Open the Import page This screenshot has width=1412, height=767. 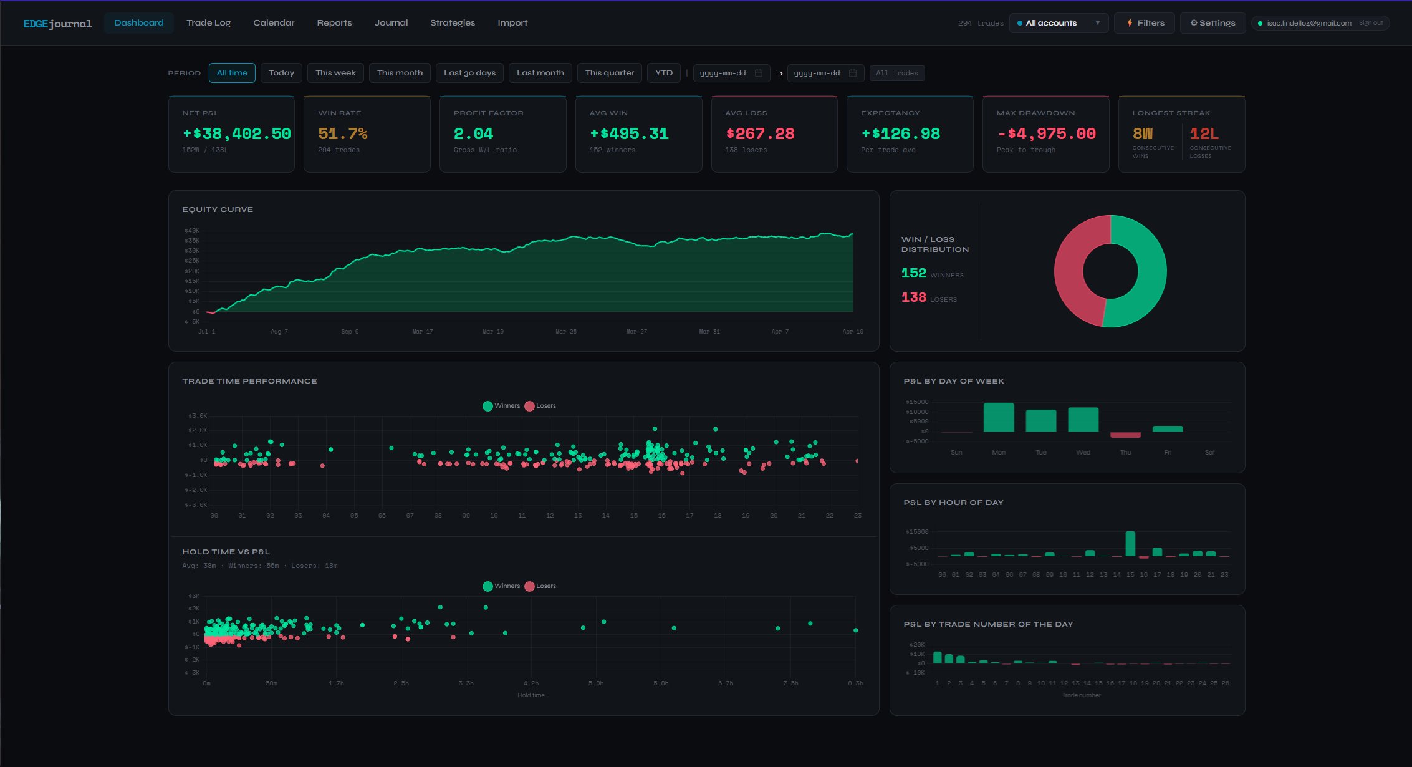click(512, 23)
